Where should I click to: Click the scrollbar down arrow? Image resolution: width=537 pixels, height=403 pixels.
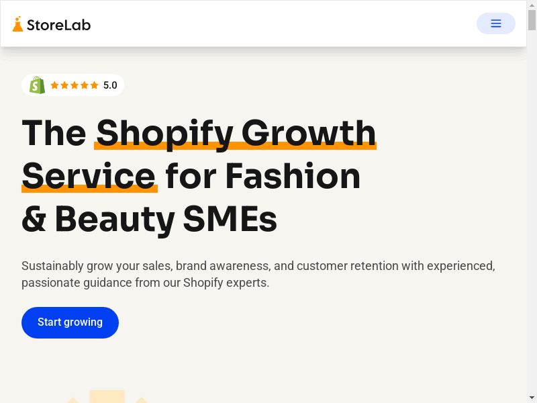[532, 398]
